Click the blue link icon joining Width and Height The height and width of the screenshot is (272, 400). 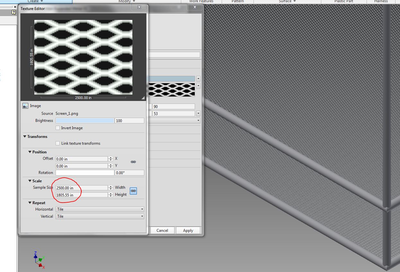[x=133, y=191]
